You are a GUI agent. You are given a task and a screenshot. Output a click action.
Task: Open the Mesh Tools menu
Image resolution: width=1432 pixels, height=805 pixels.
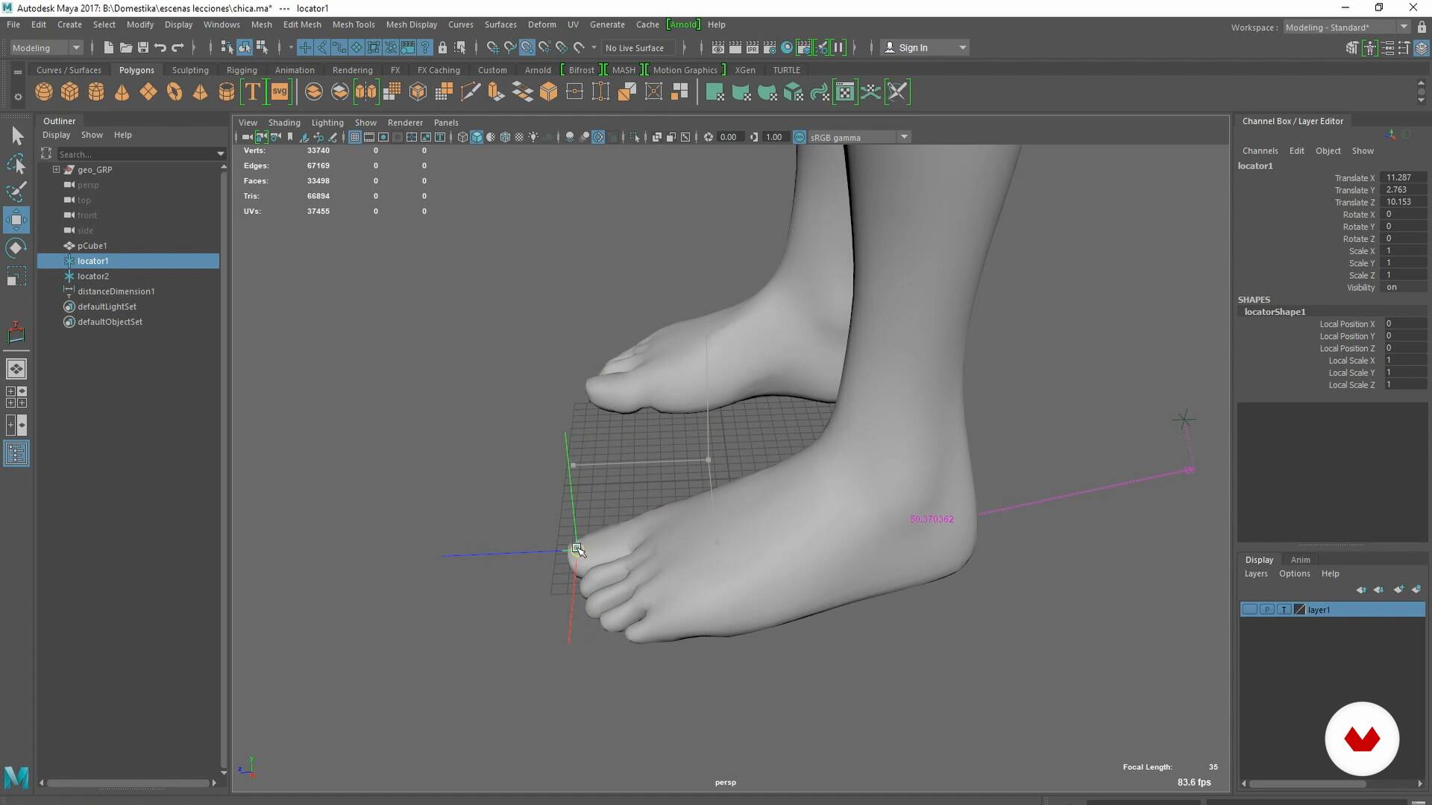tap(354, 25)
